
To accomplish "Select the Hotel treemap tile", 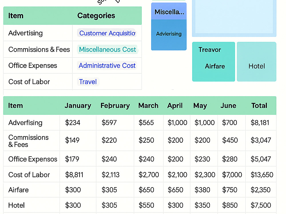I will [x=257, y=62].
